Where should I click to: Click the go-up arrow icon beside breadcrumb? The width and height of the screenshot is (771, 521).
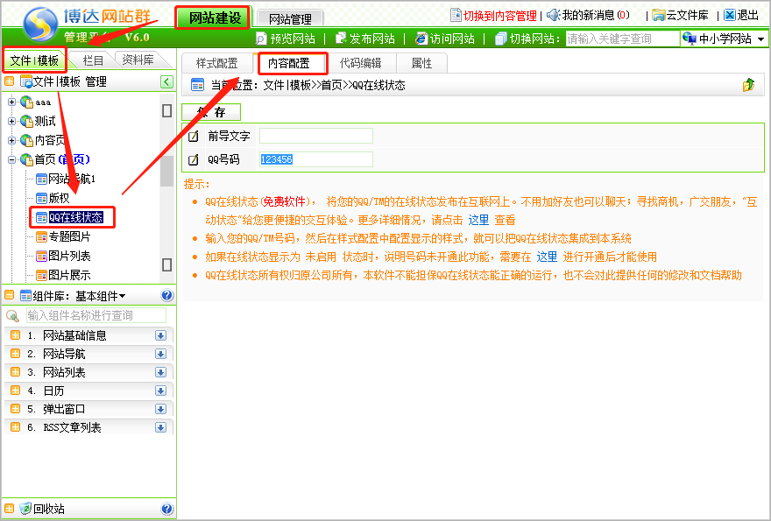(748, 85)
